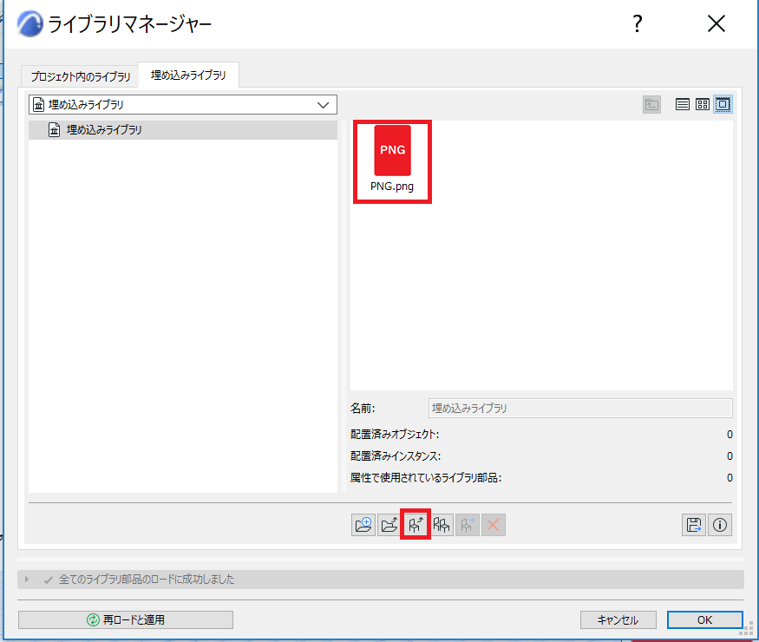
Task: Click the go up one folder icon
Action: 652,105
